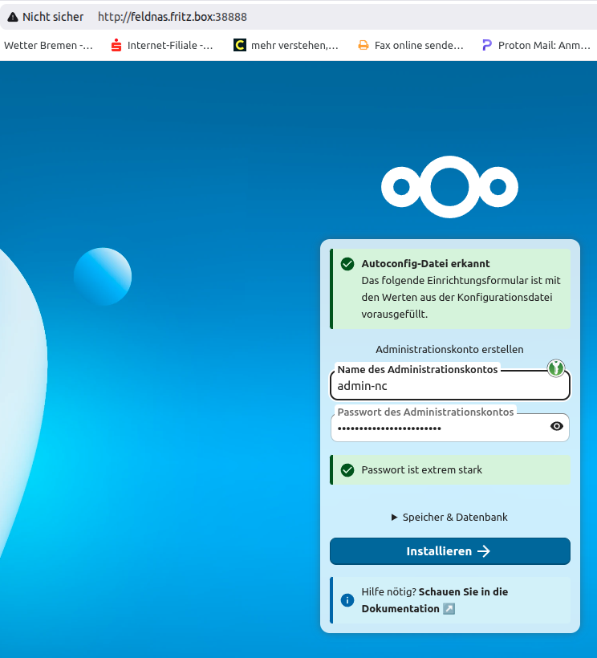
Task: Select the feldnas.fritz.box URL in address bar
Action: coord(172,17)
